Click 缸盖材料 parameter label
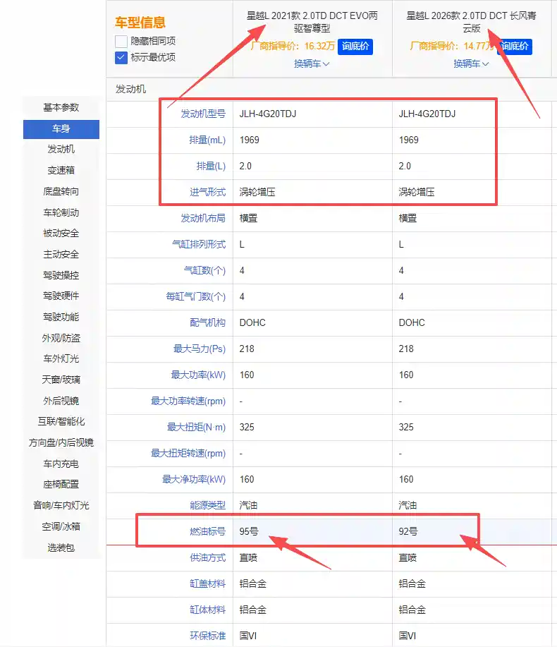 tap(207, 584)
